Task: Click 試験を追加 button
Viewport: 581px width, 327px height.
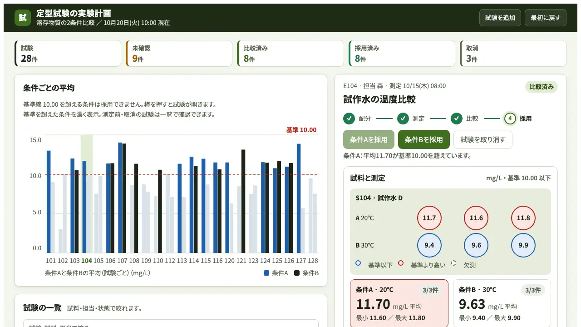Action: (x=500, y=18)
